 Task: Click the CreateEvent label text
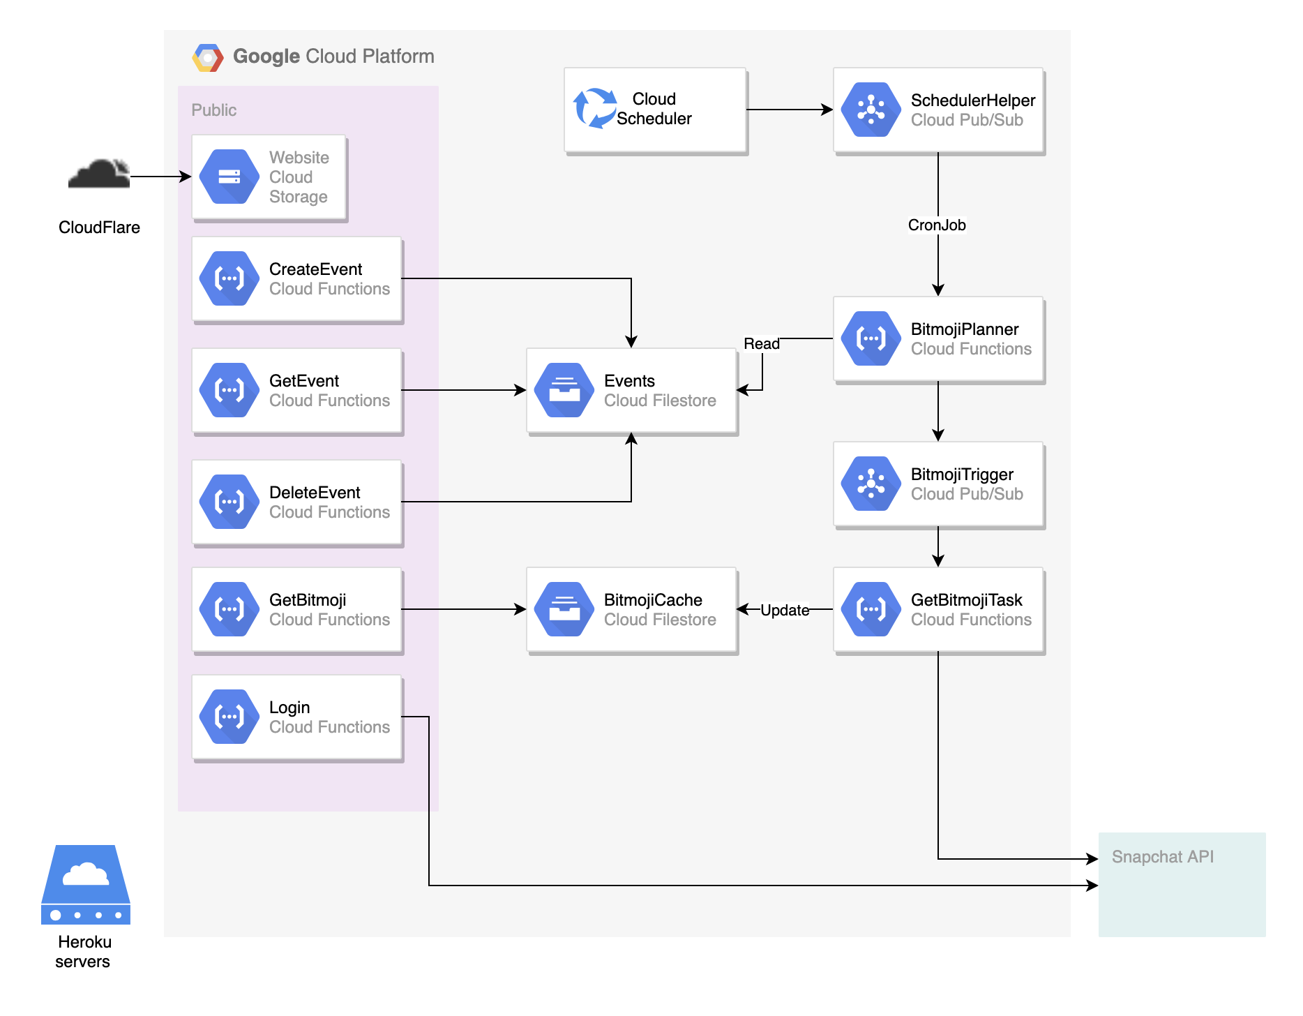(316, 269)
